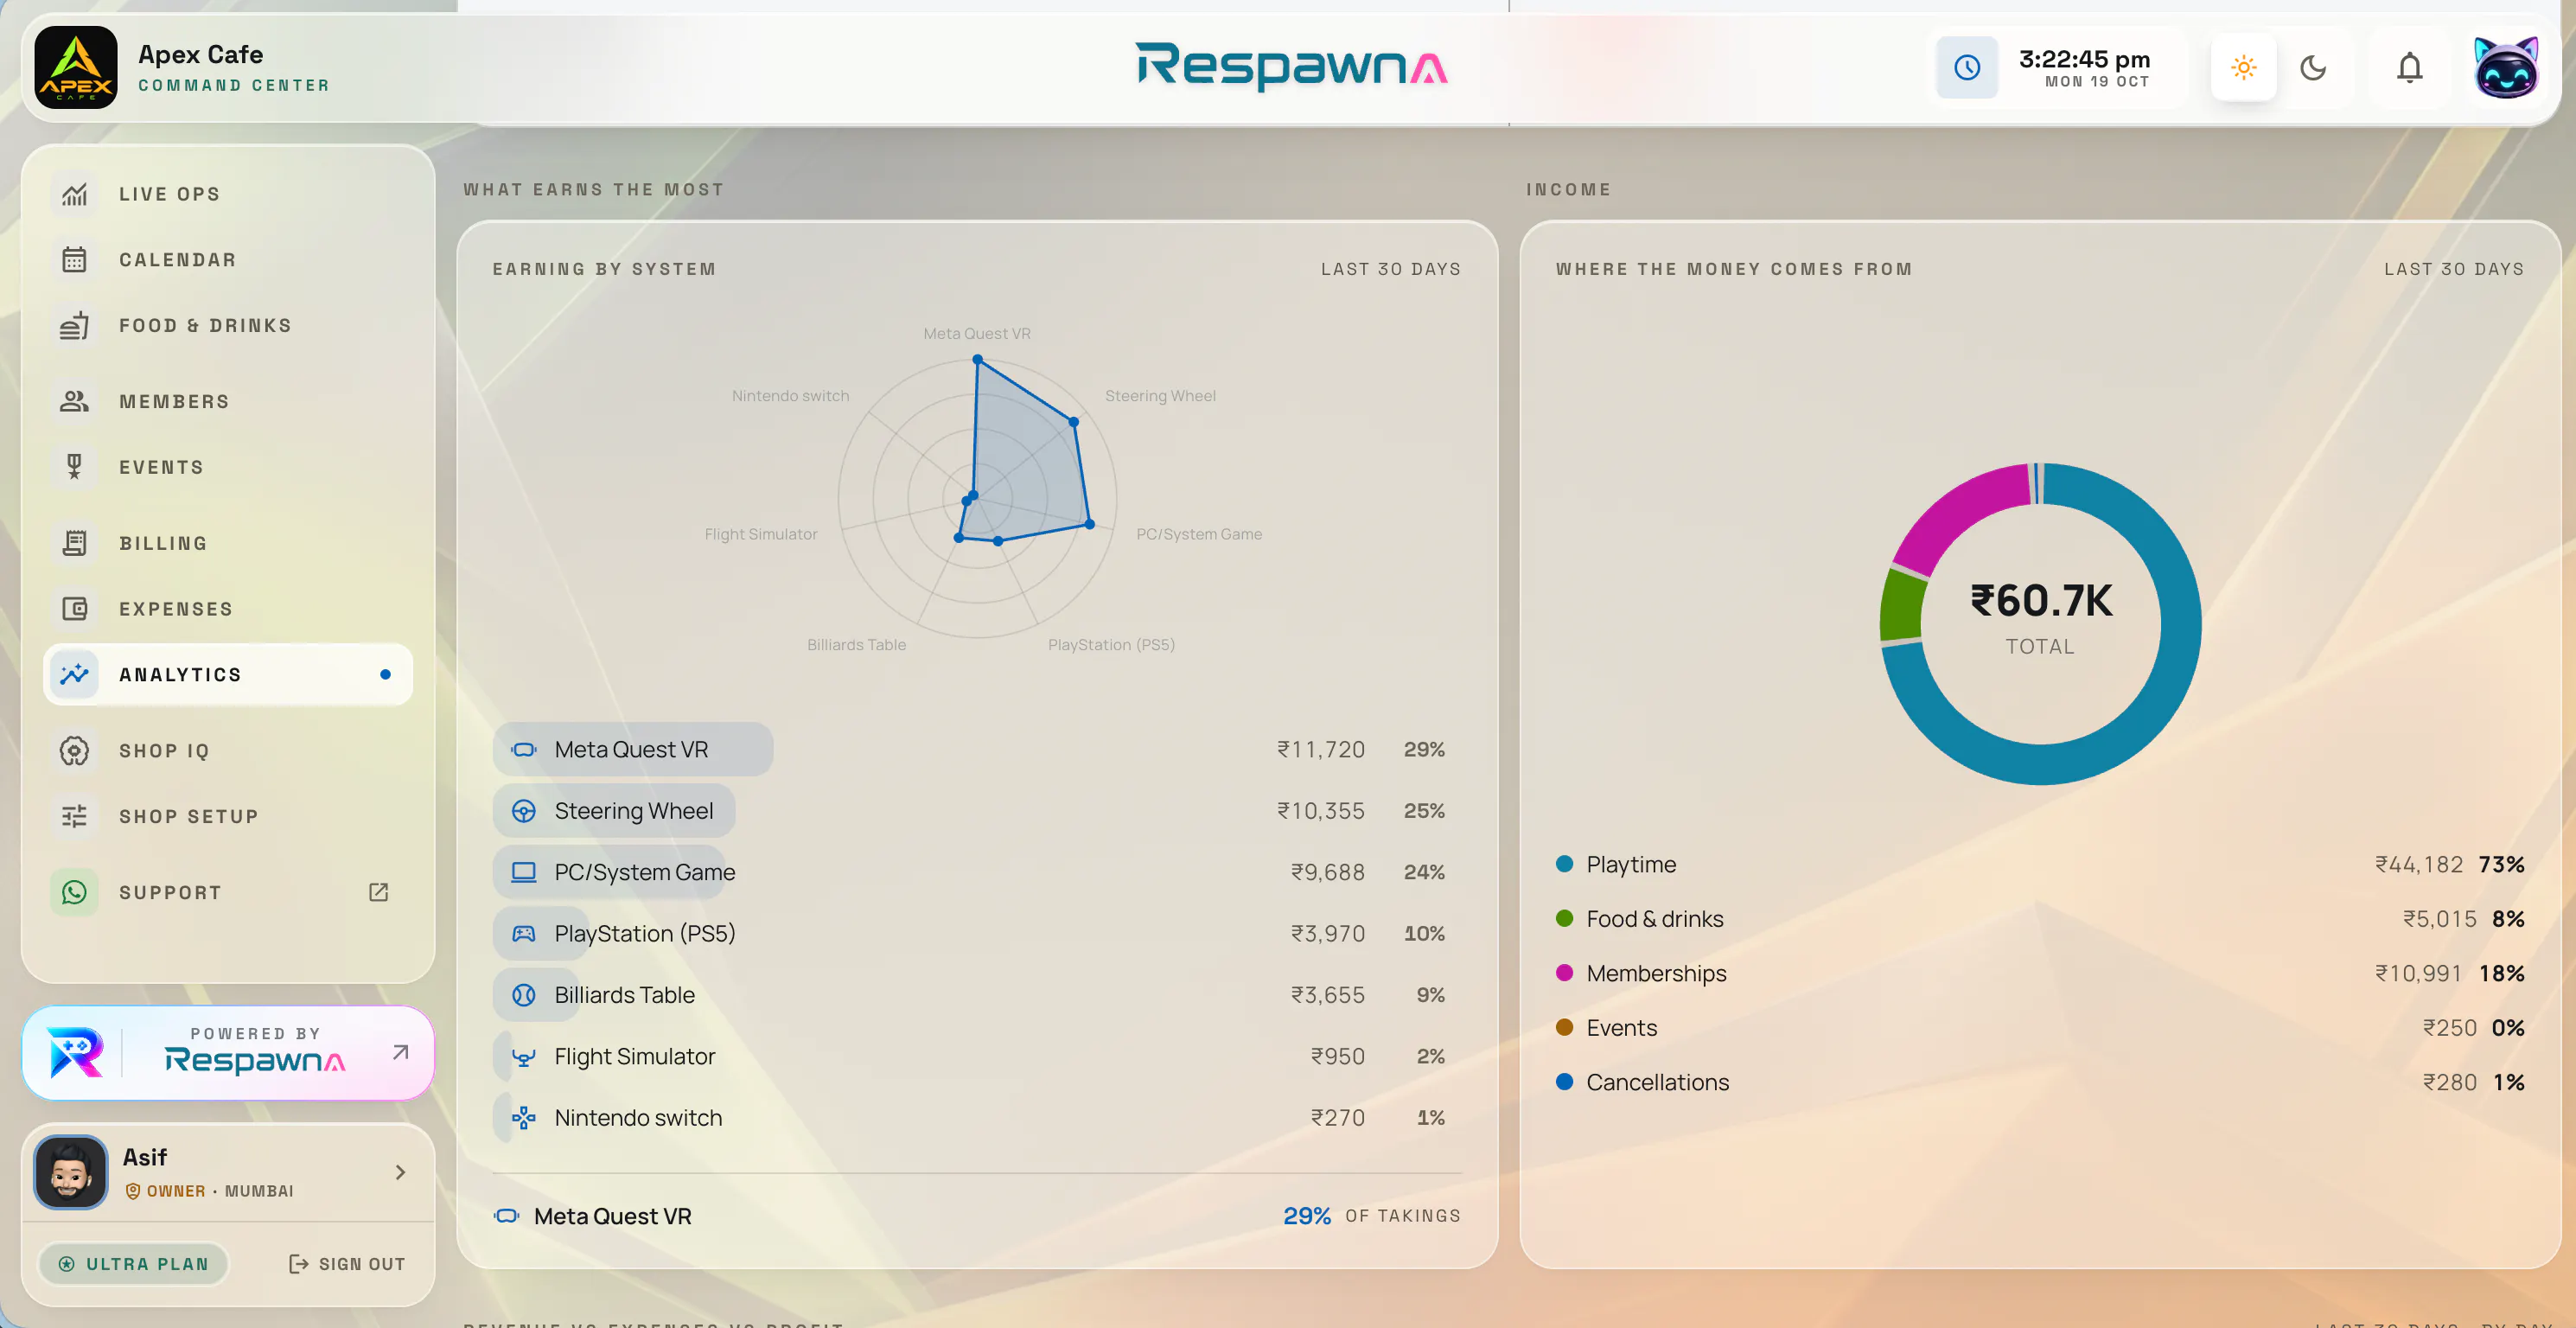Click the Billing receipt icon
This screenshot has height=1328, width=2576.
click(75, 543)
